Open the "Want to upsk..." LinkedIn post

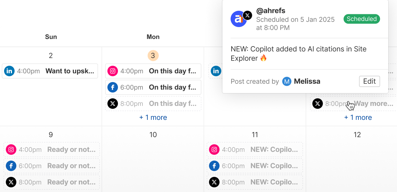(70, 71)
